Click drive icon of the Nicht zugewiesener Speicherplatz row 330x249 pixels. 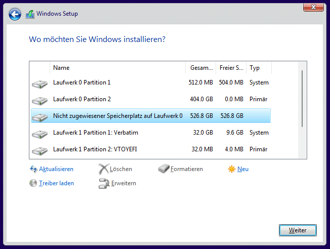(39, 117)
